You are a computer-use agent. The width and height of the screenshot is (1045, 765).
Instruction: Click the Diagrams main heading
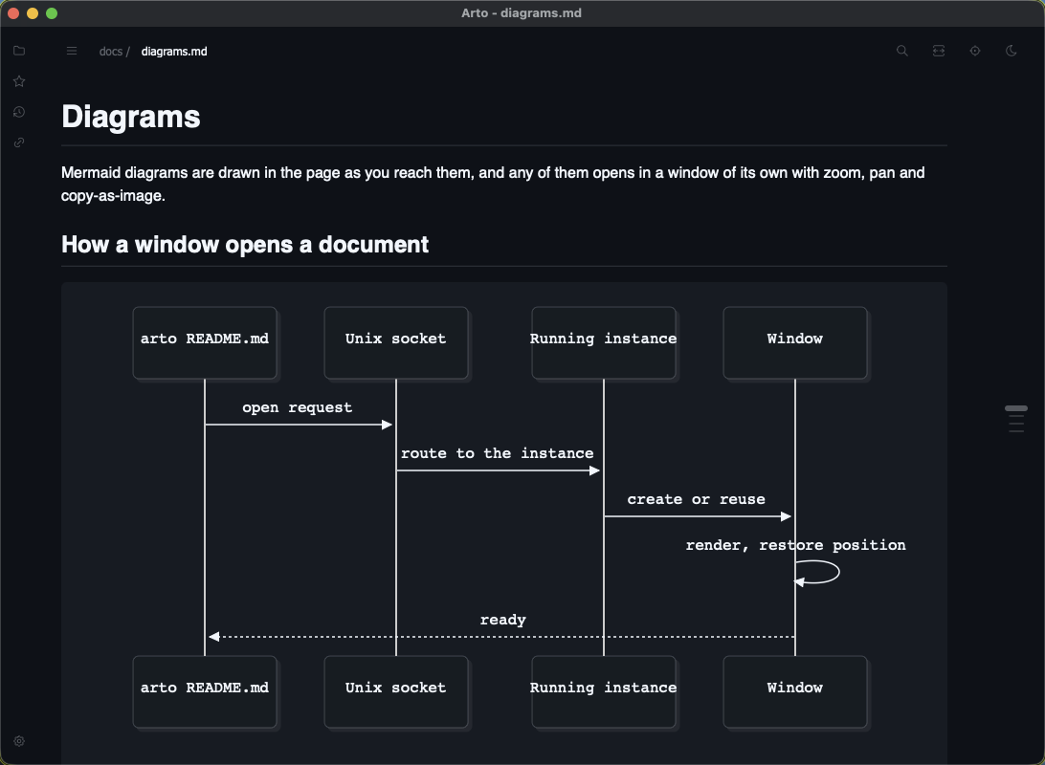[x=130, y=117]
